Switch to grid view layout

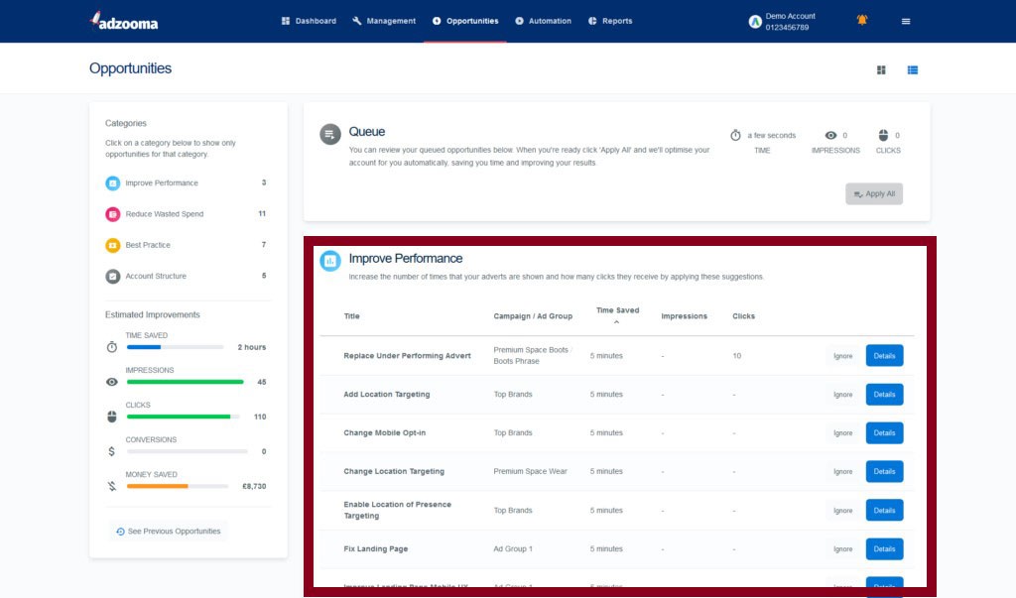click(881, 69)
